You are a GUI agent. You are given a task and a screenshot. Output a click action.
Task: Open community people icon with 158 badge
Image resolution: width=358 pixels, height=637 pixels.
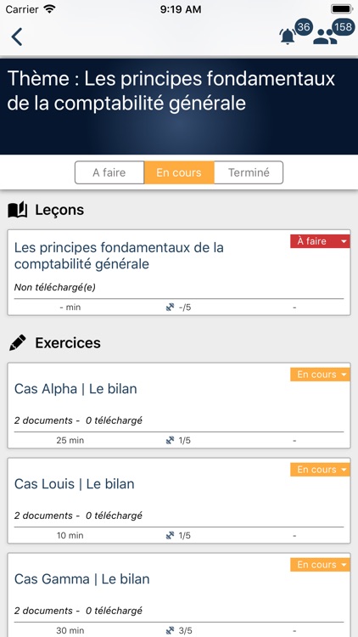(x=325, y=37)
